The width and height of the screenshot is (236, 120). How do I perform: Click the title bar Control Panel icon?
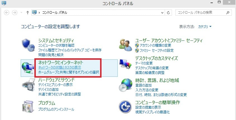pos(4,3)
